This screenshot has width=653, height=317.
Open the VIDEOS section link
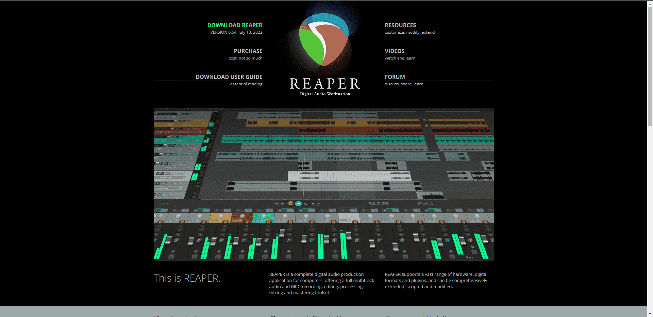(x=395, y=51)
